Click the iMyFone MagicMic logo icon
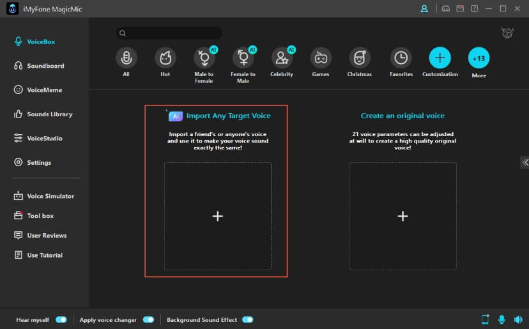Image resolution: width=529 pixels, height=329 pixels. click(13, 9)
